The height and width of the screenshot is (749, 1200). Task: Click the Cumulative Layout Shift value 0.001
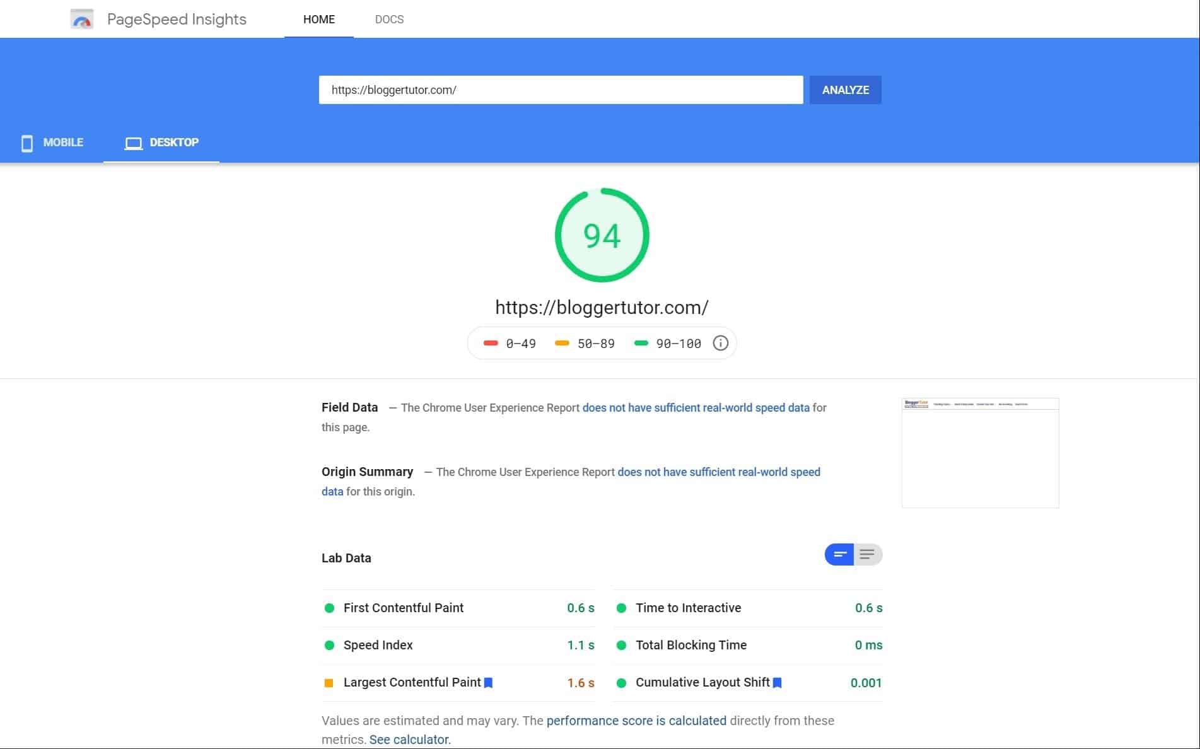pyautogui.click(x=866, y=683)
